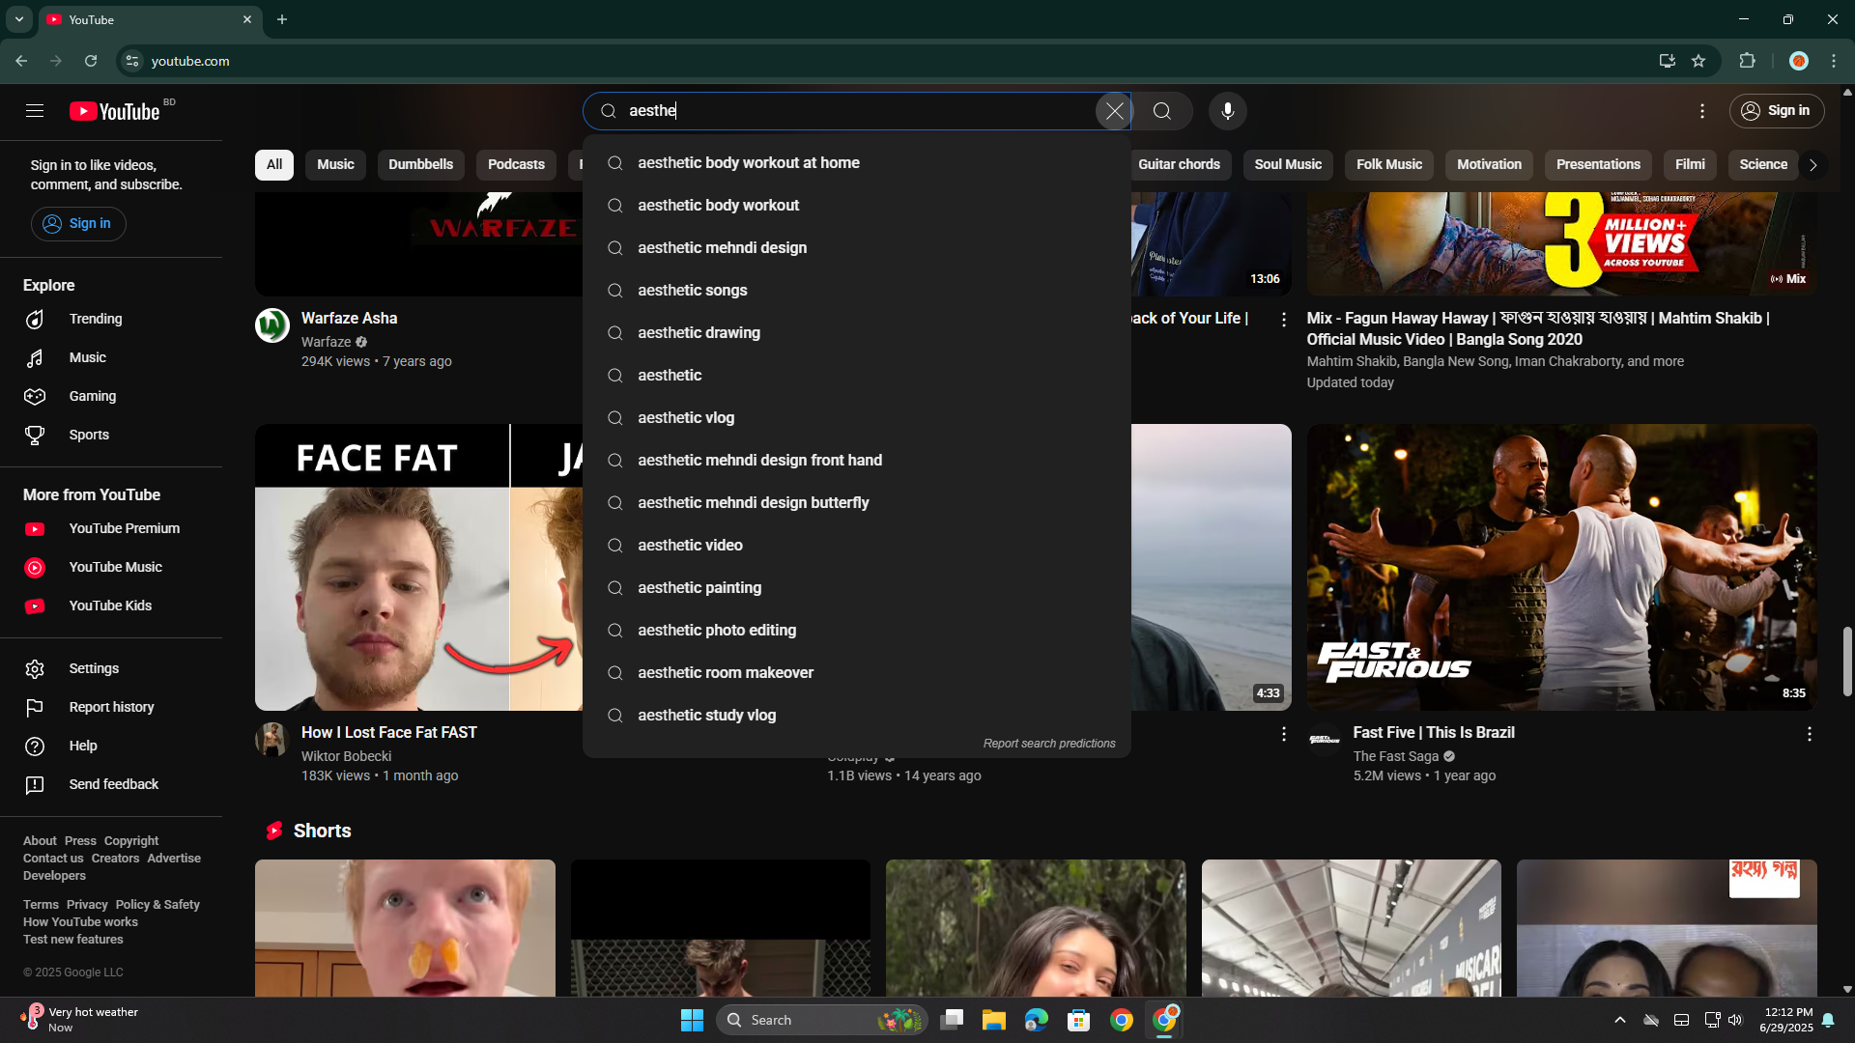Reload the page in the browser
The width and height of the screenshot is (1855, 1043).
(x=91, y=61)
